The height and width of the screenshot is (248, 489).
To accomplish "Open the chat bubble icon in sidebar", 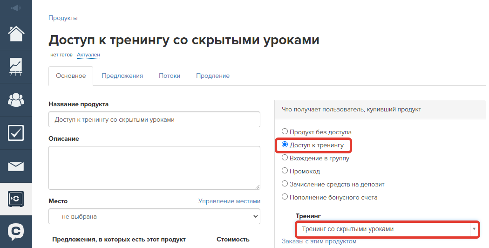I will click(x=16, y=232).
